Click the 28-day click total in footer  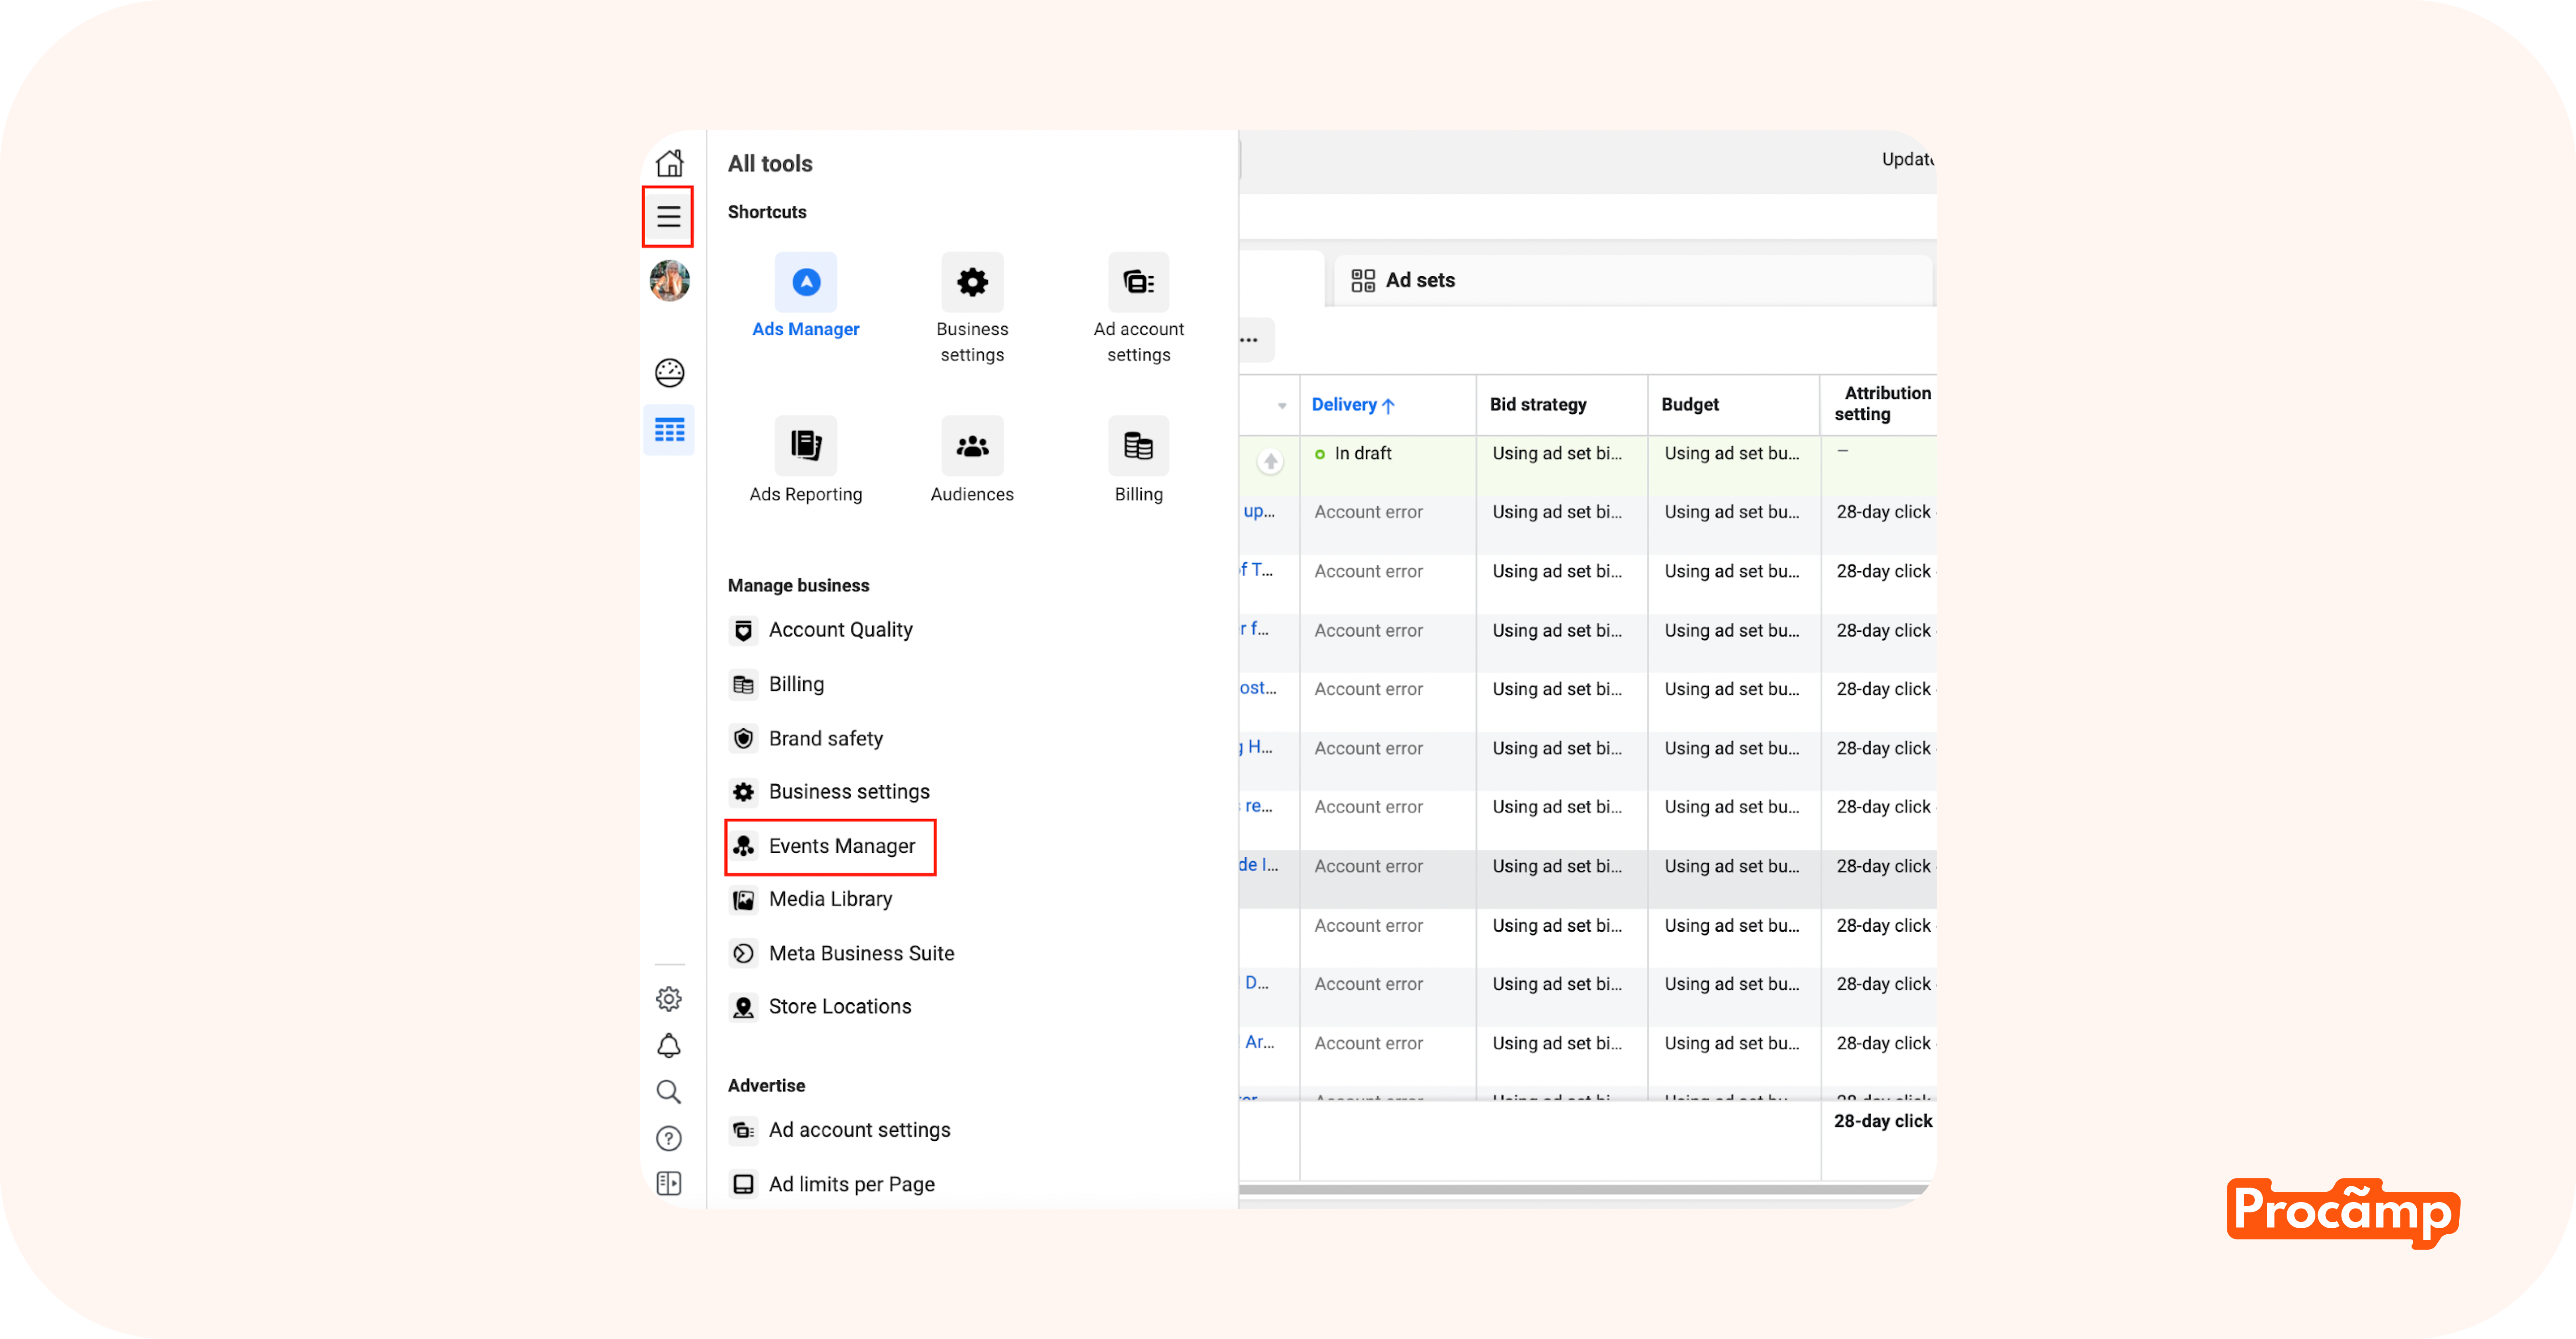[x=1883, y=1121]
